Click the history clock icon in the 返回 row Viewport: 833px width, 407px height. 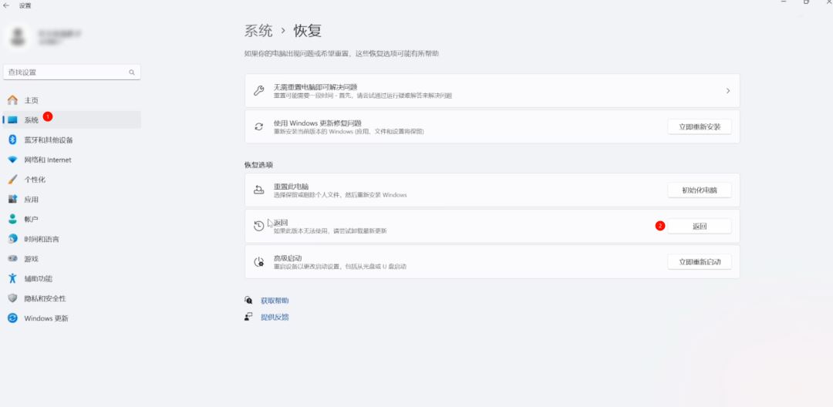(258, 226)
